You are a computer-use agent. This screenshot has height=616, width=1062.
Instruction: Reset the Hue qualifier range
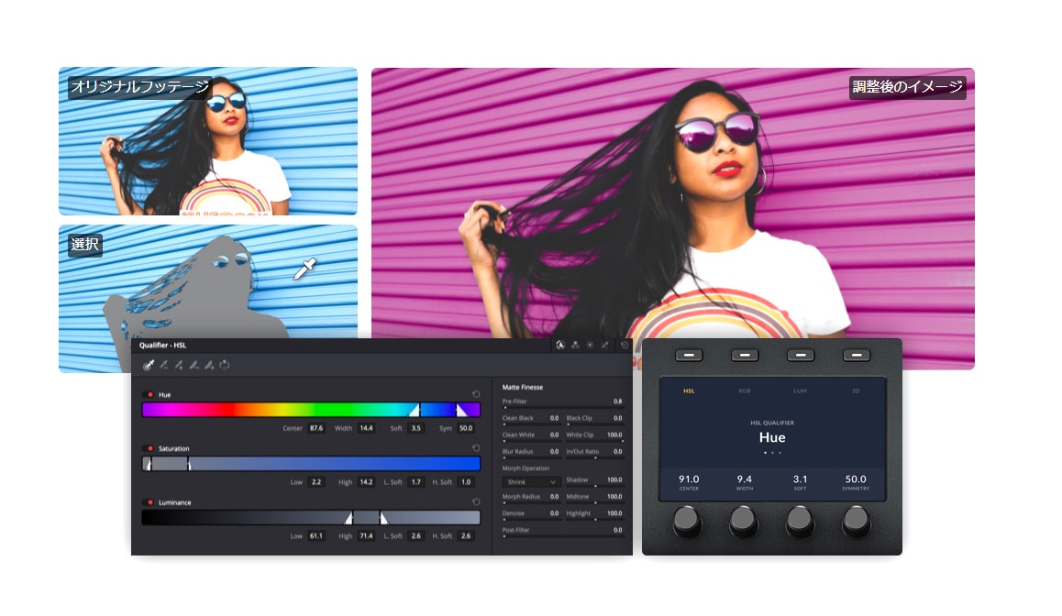point(476,394)
